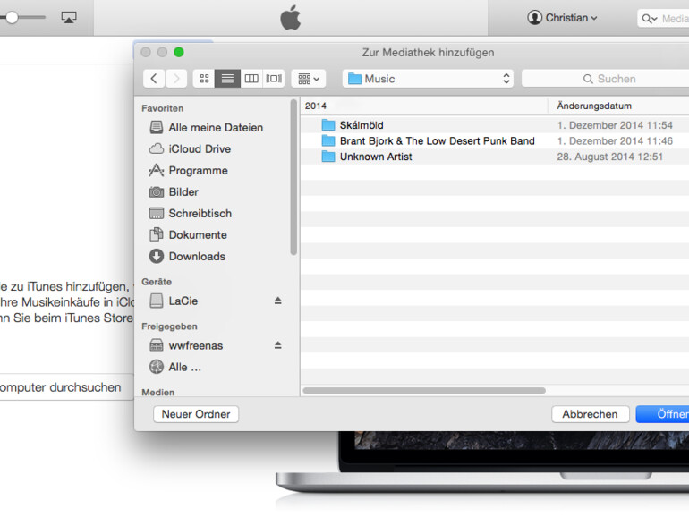The height and width of the screenshot is (517, 689).
Task: Sort by the Änderungsdatum column header
Action: tap(594, 106)
